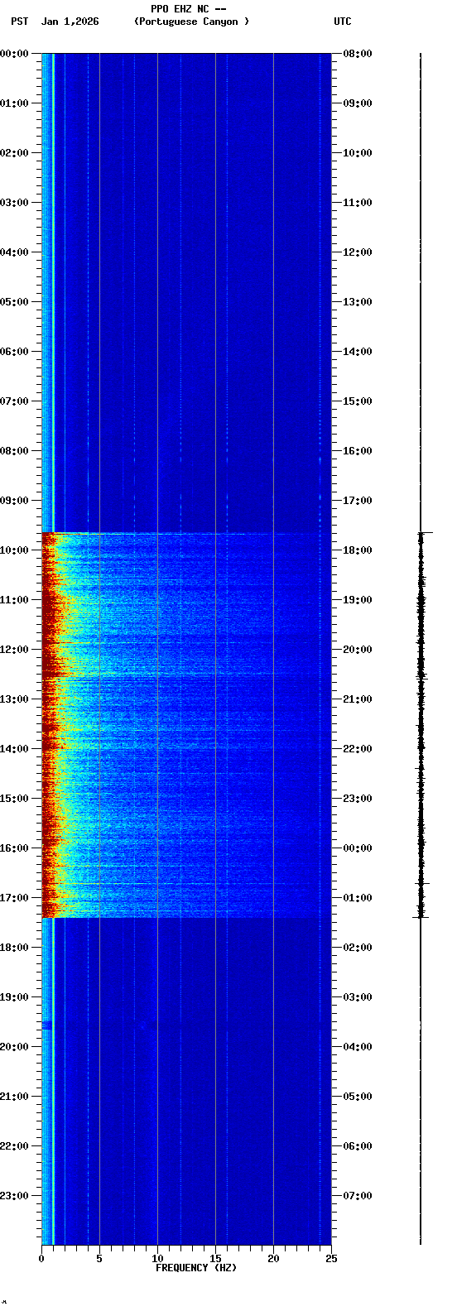The width and height of the screenshot is (457, 1311).
Task: Click the 06:00 PST time label
Action: (x=14, y=352)
